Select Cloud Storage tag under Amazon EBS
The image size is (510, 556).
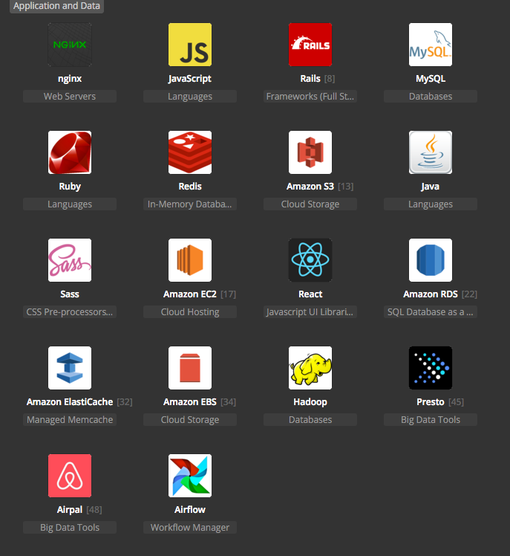[x=190, y=420]
